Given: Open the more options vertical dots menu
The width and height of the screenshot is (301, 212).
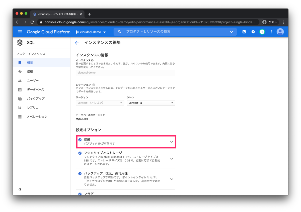Looking at the screenshot, I should [271, 32].
